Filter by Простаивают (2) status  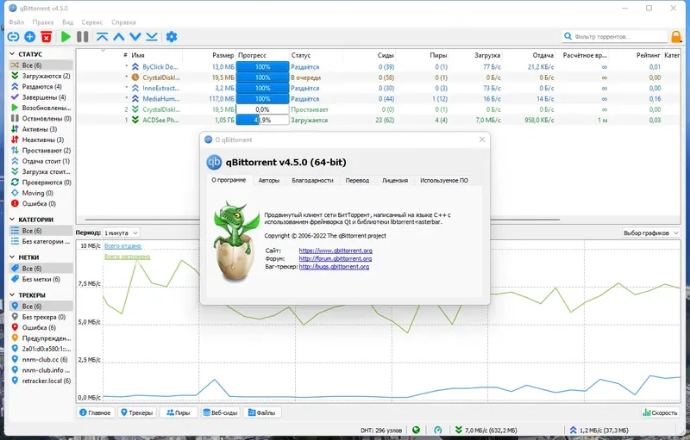(41, 150)
